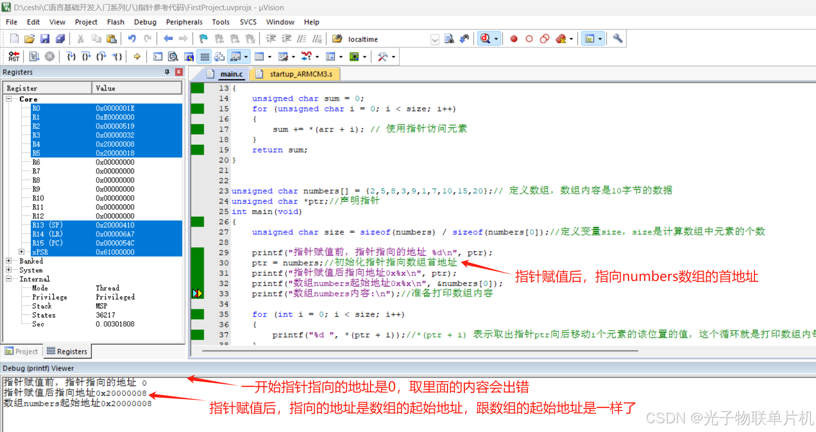
Task: Click the Incremental Find binoculars icon
Action: [x=464, y=39]
